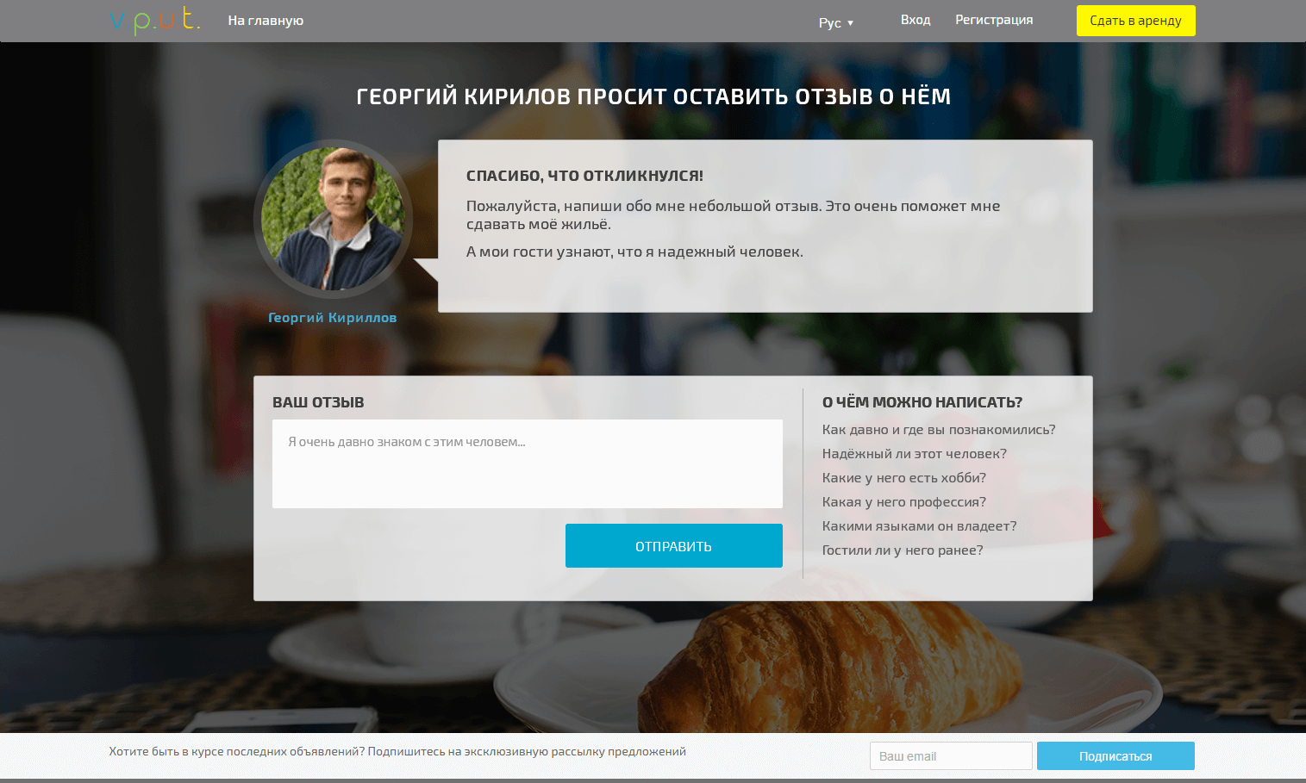
Task: Click the ГЕОРГИЙ КИРИЛОВ ПРОСИТ ОСТАВИТЬ ОТЗЫВ heading
Action: (653, 96)
